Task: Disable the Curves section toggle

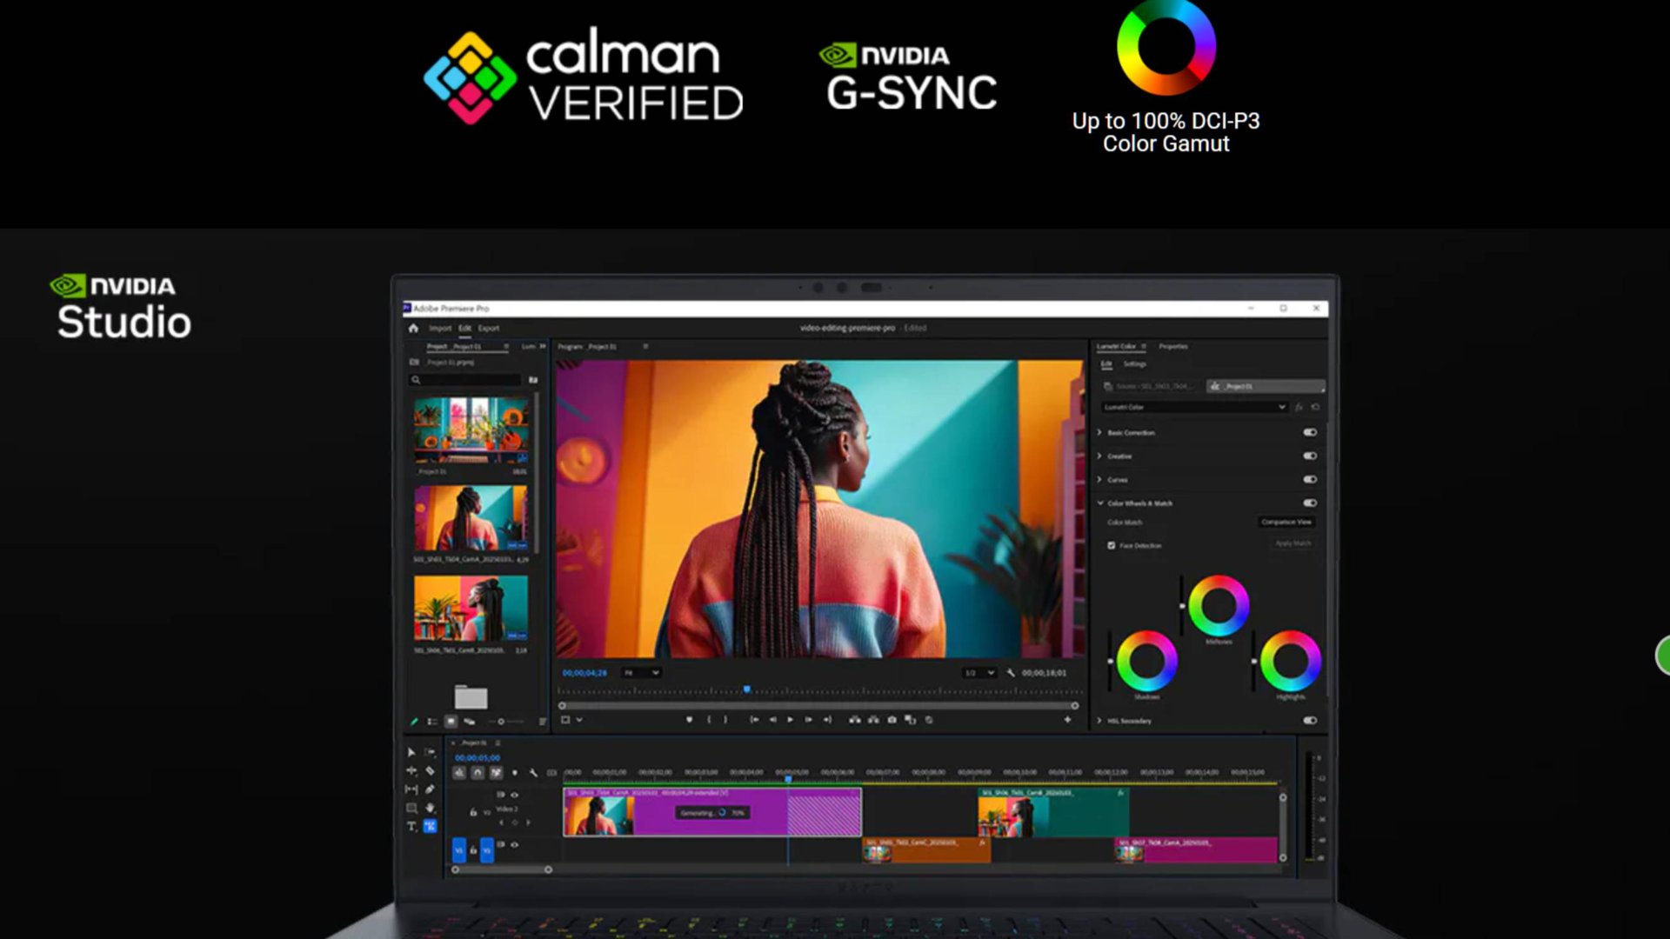Action: (x=1310, y=479)
